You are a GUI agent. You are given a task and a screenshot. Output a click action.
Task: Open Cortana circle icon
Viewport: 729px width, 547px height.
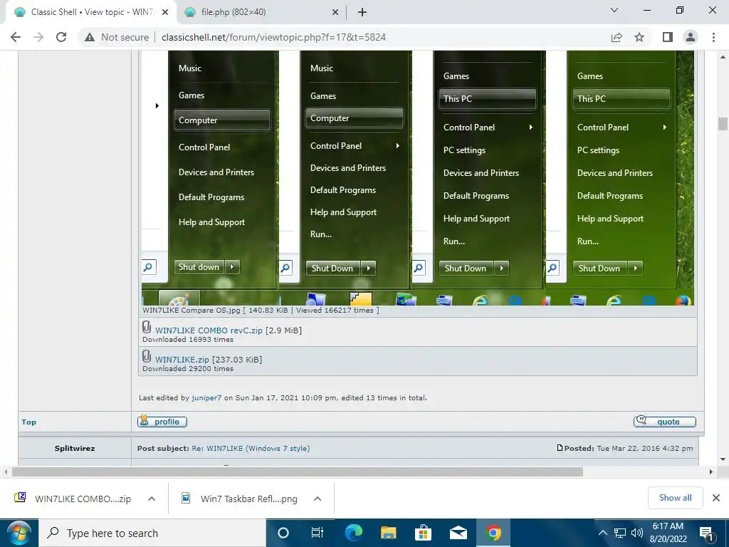(x=283, y=533)
